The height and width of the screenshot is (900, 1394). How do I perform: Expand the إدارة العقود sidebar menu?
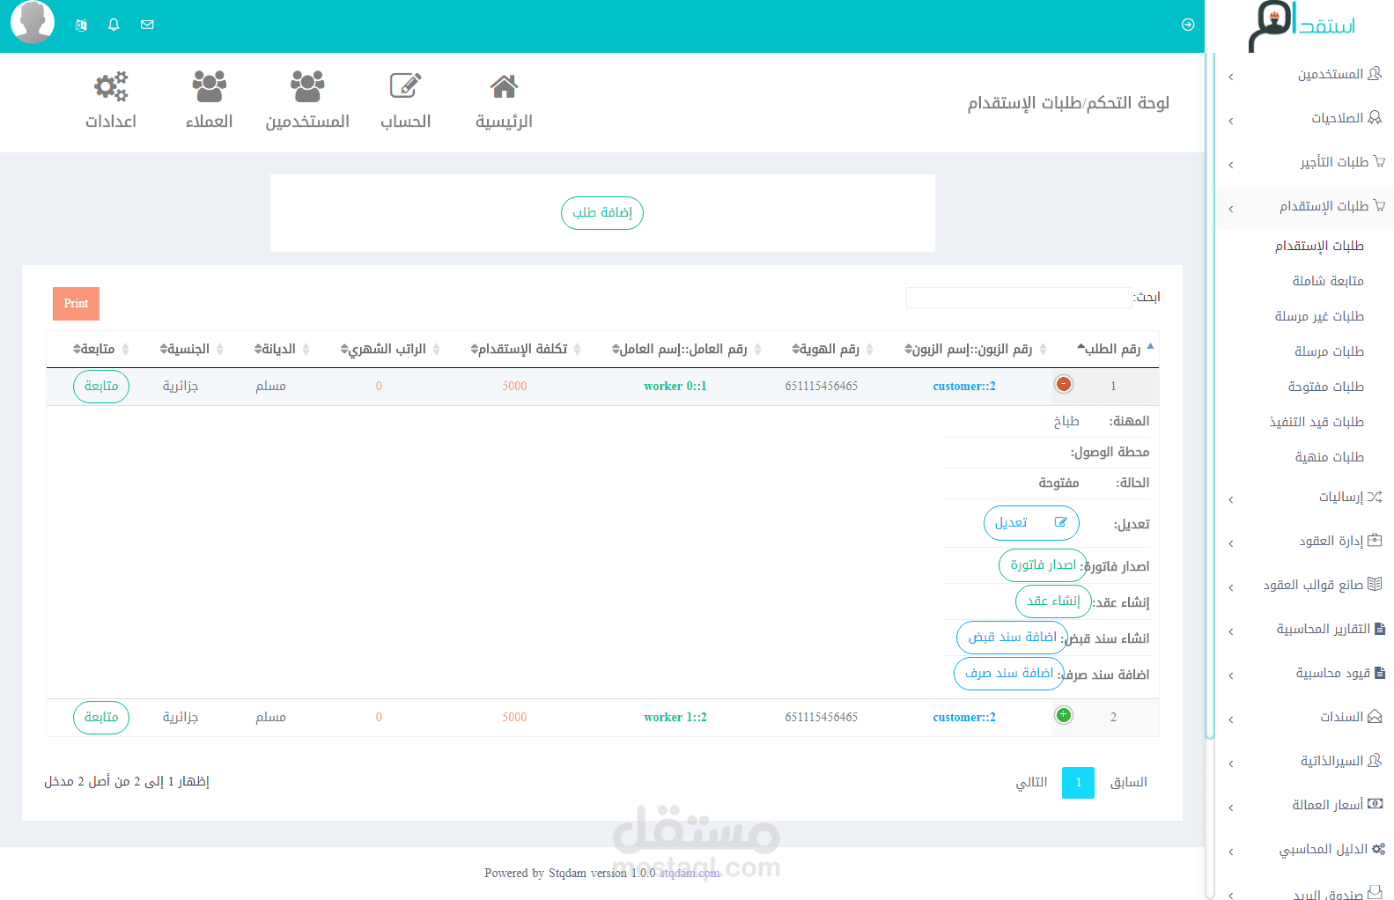(x=1306, y=542)
